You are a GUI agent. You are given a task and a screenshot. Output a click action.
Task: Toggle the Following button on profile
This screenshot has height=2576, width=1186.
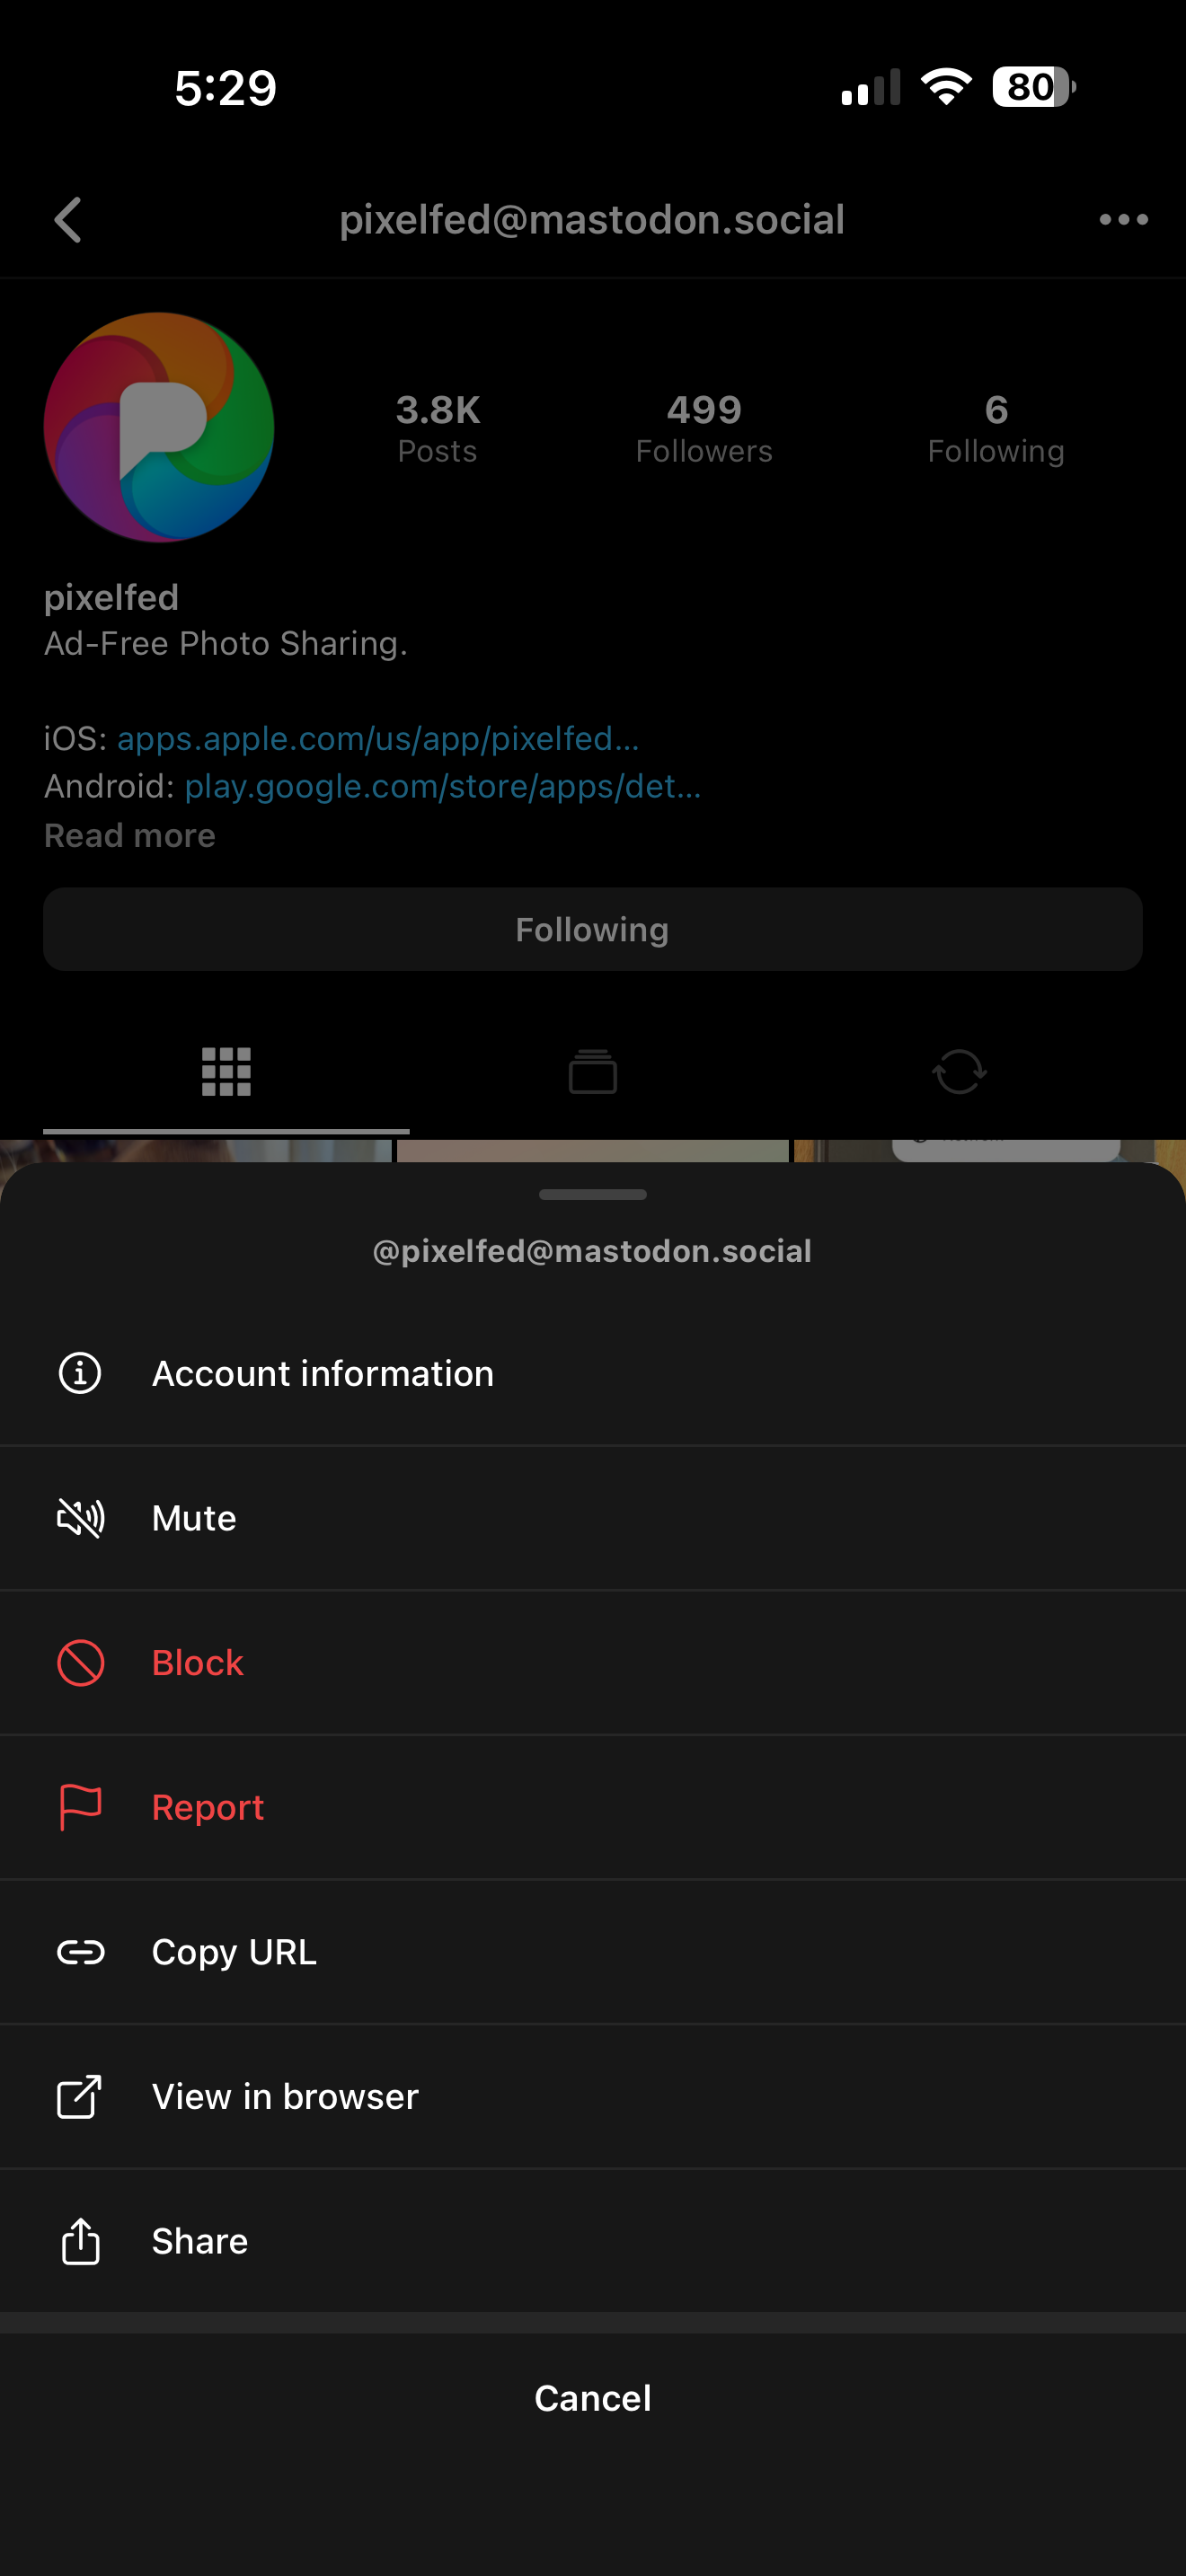[593, 929]
